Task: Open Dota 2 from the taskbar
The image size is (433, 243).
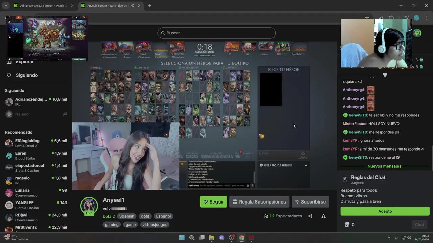Action: tap(251, 238)
